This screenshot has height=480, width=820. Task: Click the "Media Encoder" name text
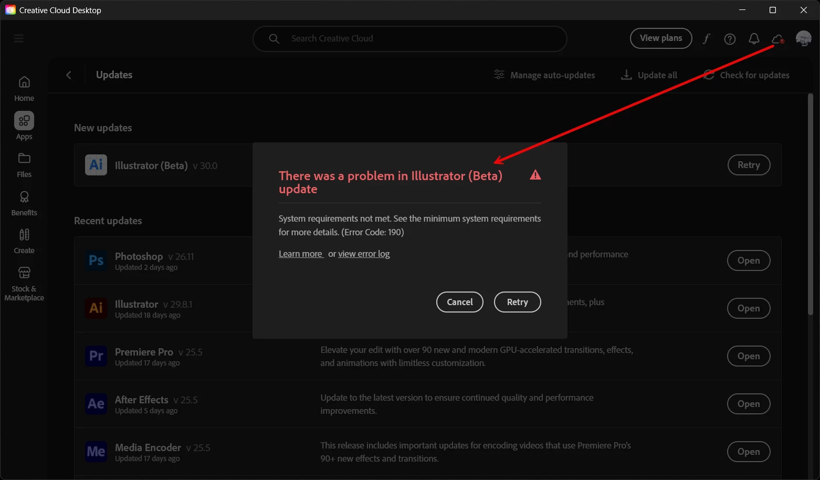click(x=148, y=447)
